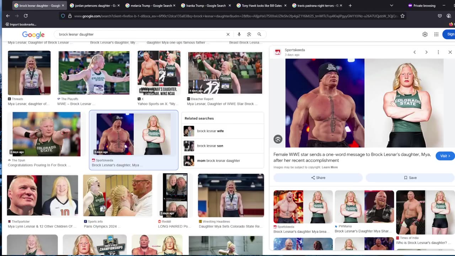Save the previewed image
The height and width of the screenshot is (256, 455).
click(x=410, y=178)
